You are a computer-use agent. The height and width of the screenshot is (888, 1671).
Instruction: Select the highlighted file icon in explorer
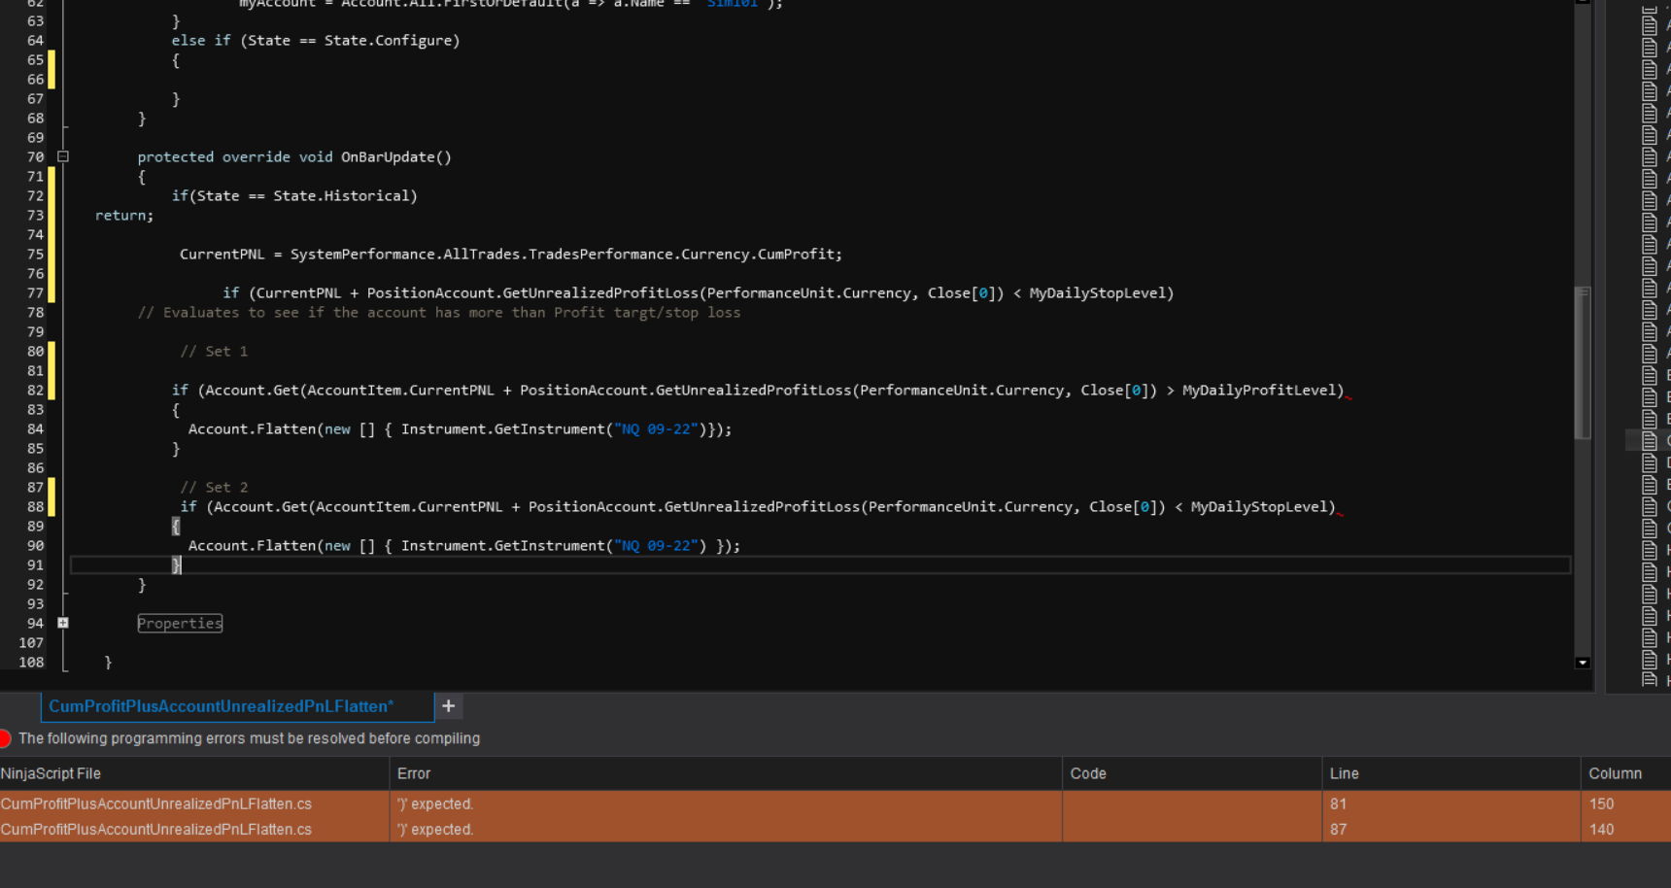click(x=1650, y=440)
